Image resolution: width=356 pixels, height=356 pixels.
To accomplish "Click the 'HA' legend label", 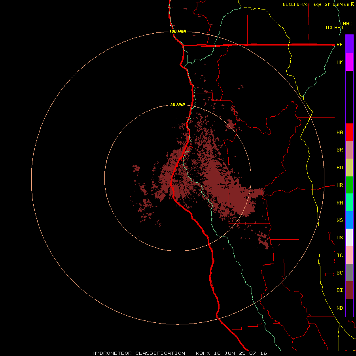I will coord(339,133).
